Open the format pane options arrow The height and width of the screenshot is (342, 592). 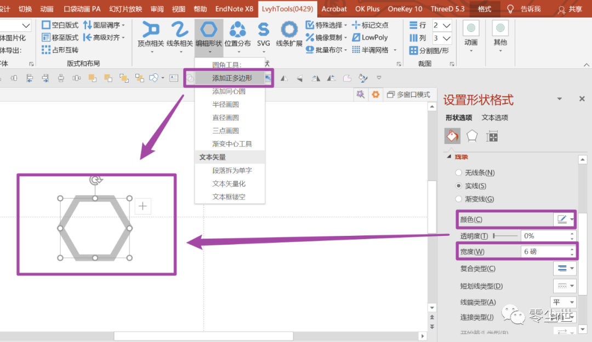click(x=560, y=99)
